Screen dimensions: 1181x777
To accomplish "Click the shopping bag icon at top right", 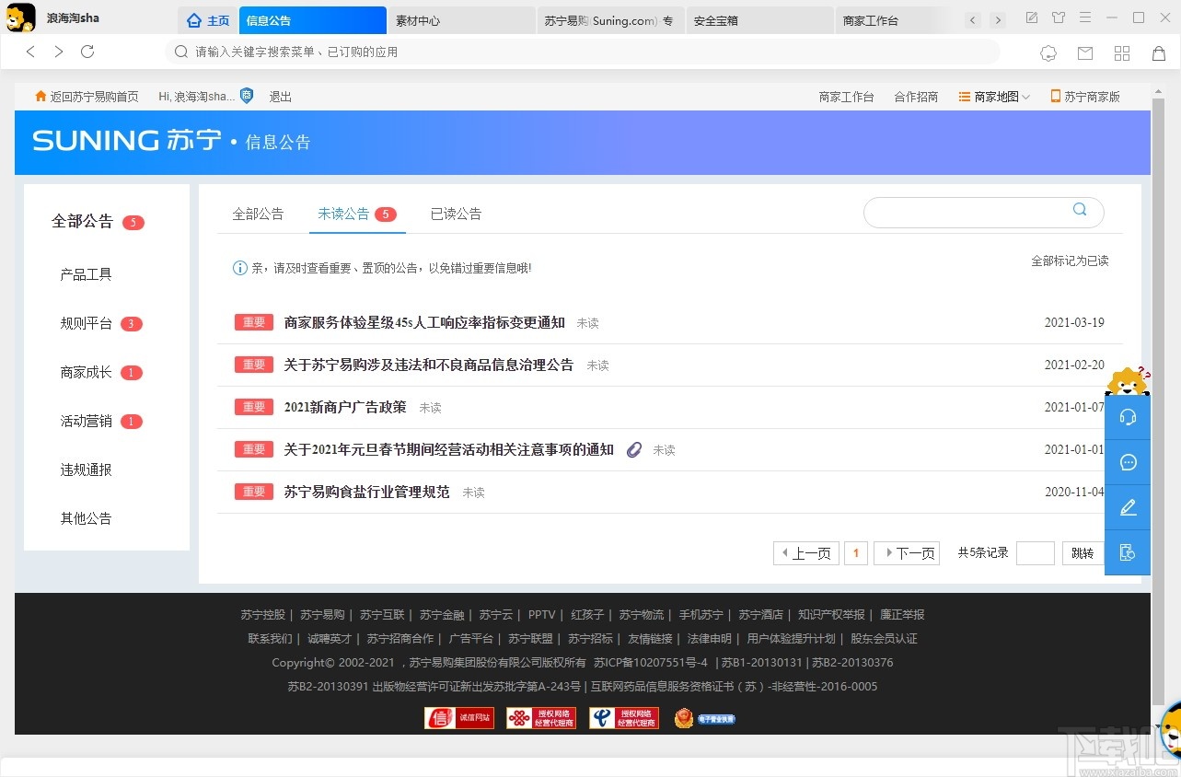I will [x=1159, y=52].
